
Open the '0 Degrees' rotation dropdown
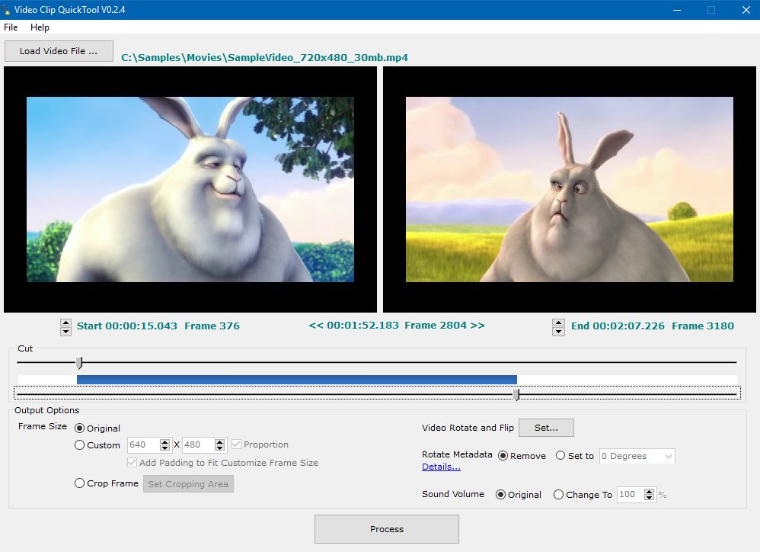637,456
